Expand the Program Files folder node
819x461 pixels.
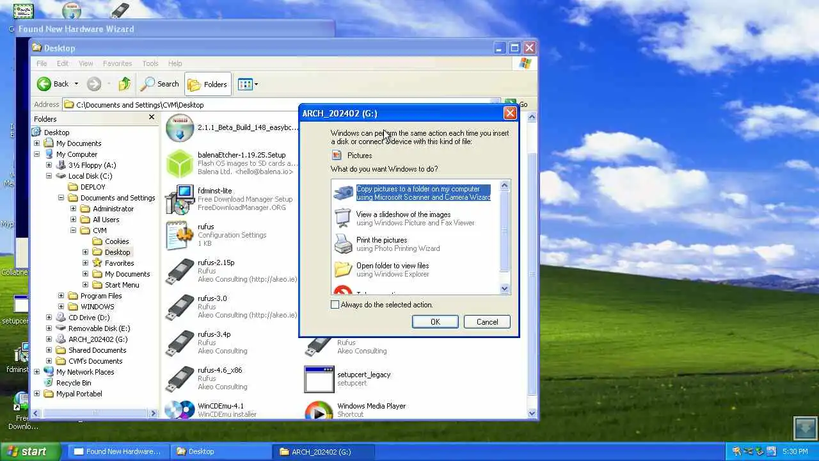click(x=61, y=296)
